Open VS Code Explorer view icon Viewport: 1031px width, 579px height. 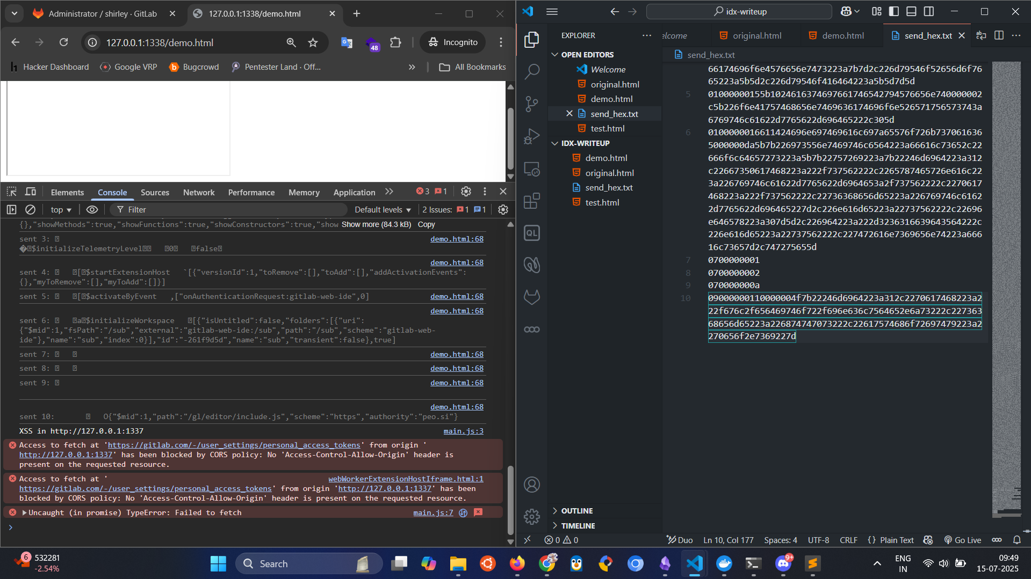(x=531, y=39)
